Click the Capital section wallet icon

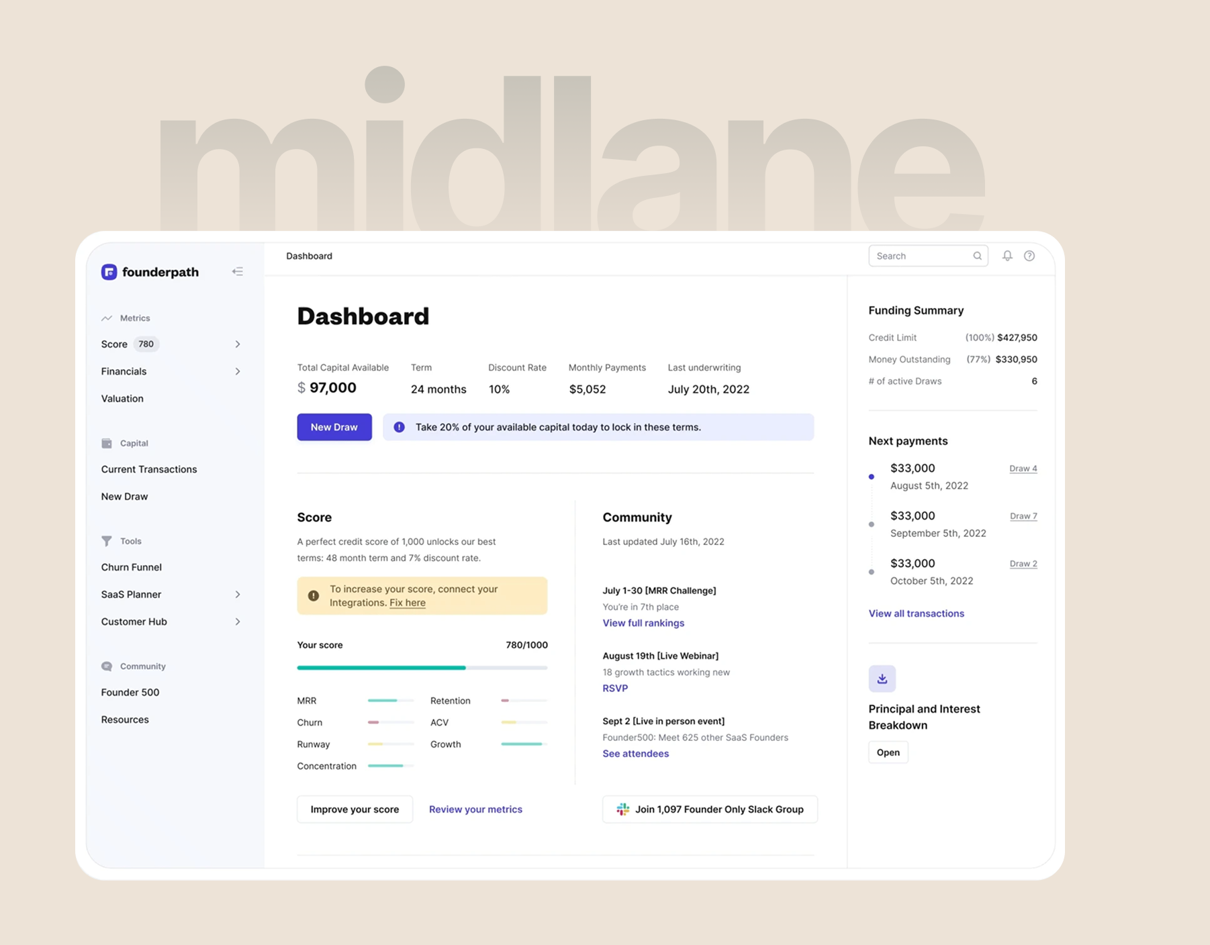pos(107,443)
